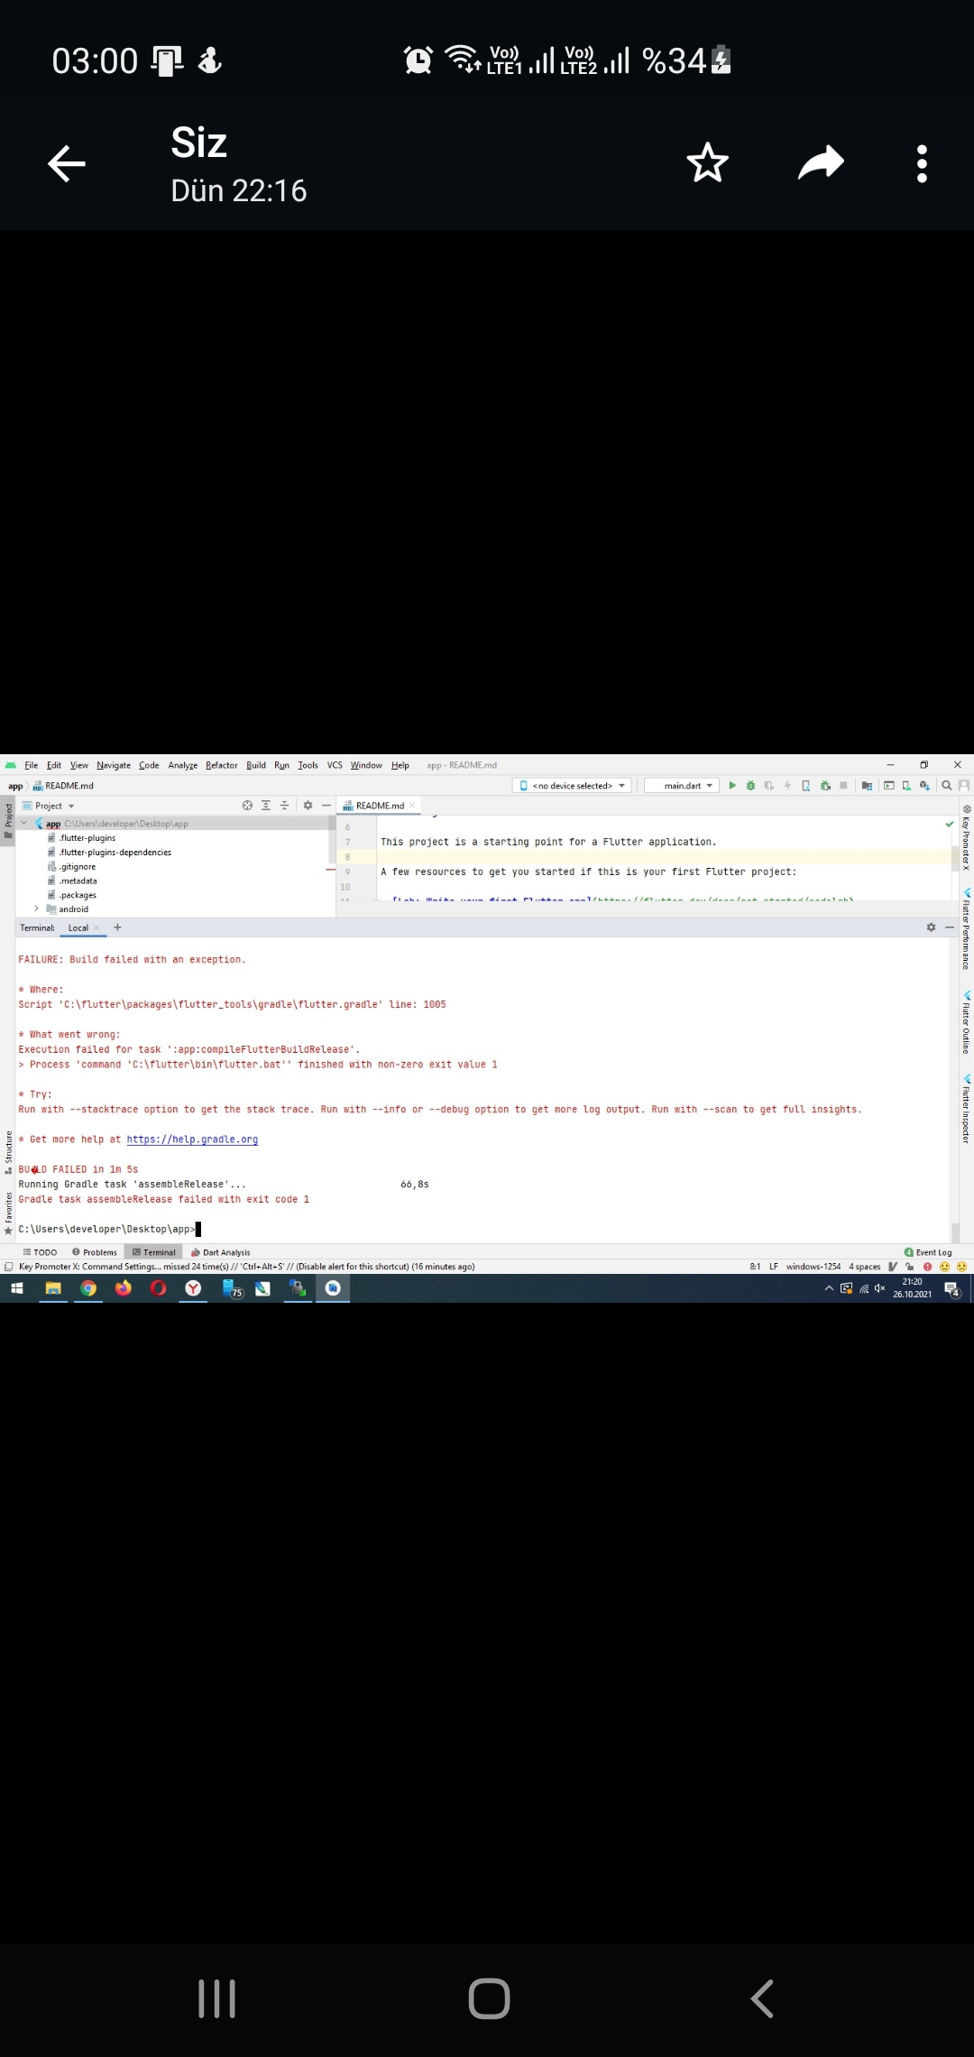Click the windows-1254 encoding status entry
The height and width of the screenshot is (2057, 974).
(x=813, y=1267)
